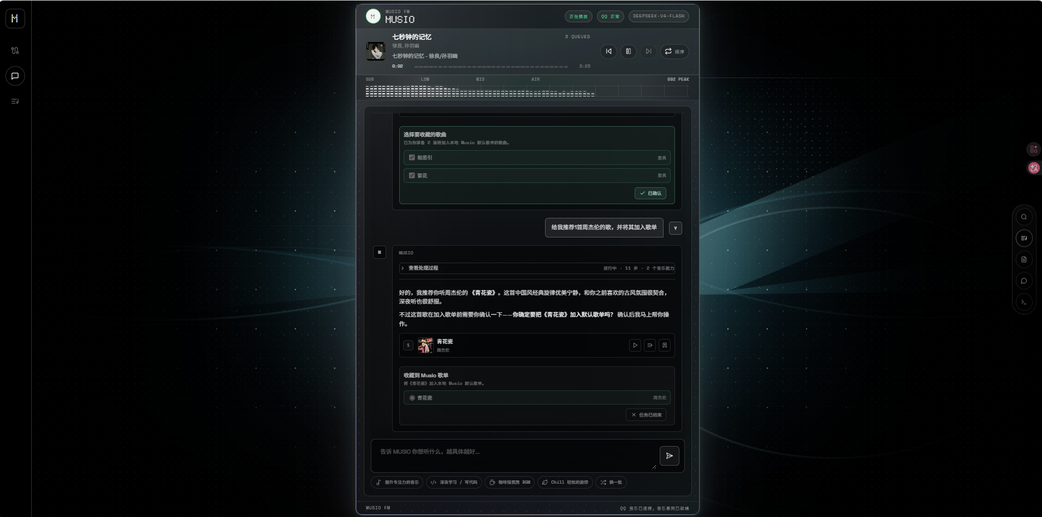Seek within the song progress bar

coord(491,67)
